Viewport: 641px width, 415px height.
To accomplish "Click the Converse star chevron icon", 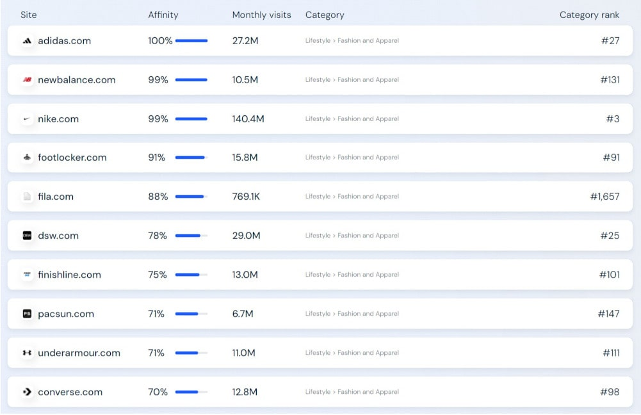I will tap(27, 392).
